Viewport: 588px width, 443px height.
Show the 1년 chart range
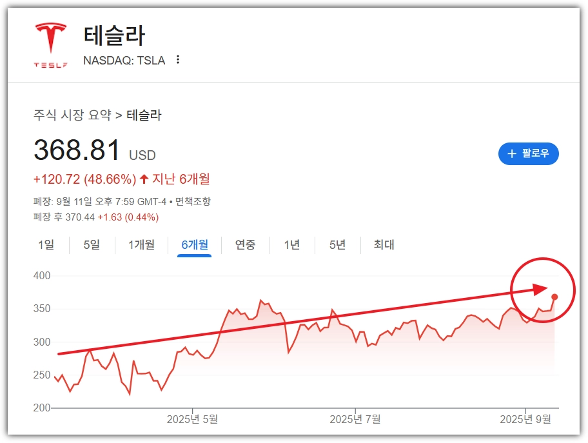[x=291, y=245]
